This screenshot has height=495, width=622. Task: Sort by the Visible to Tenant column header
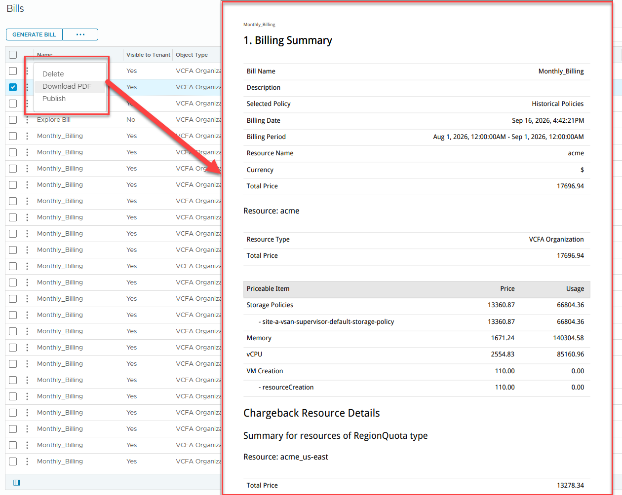tap(148, 55)
